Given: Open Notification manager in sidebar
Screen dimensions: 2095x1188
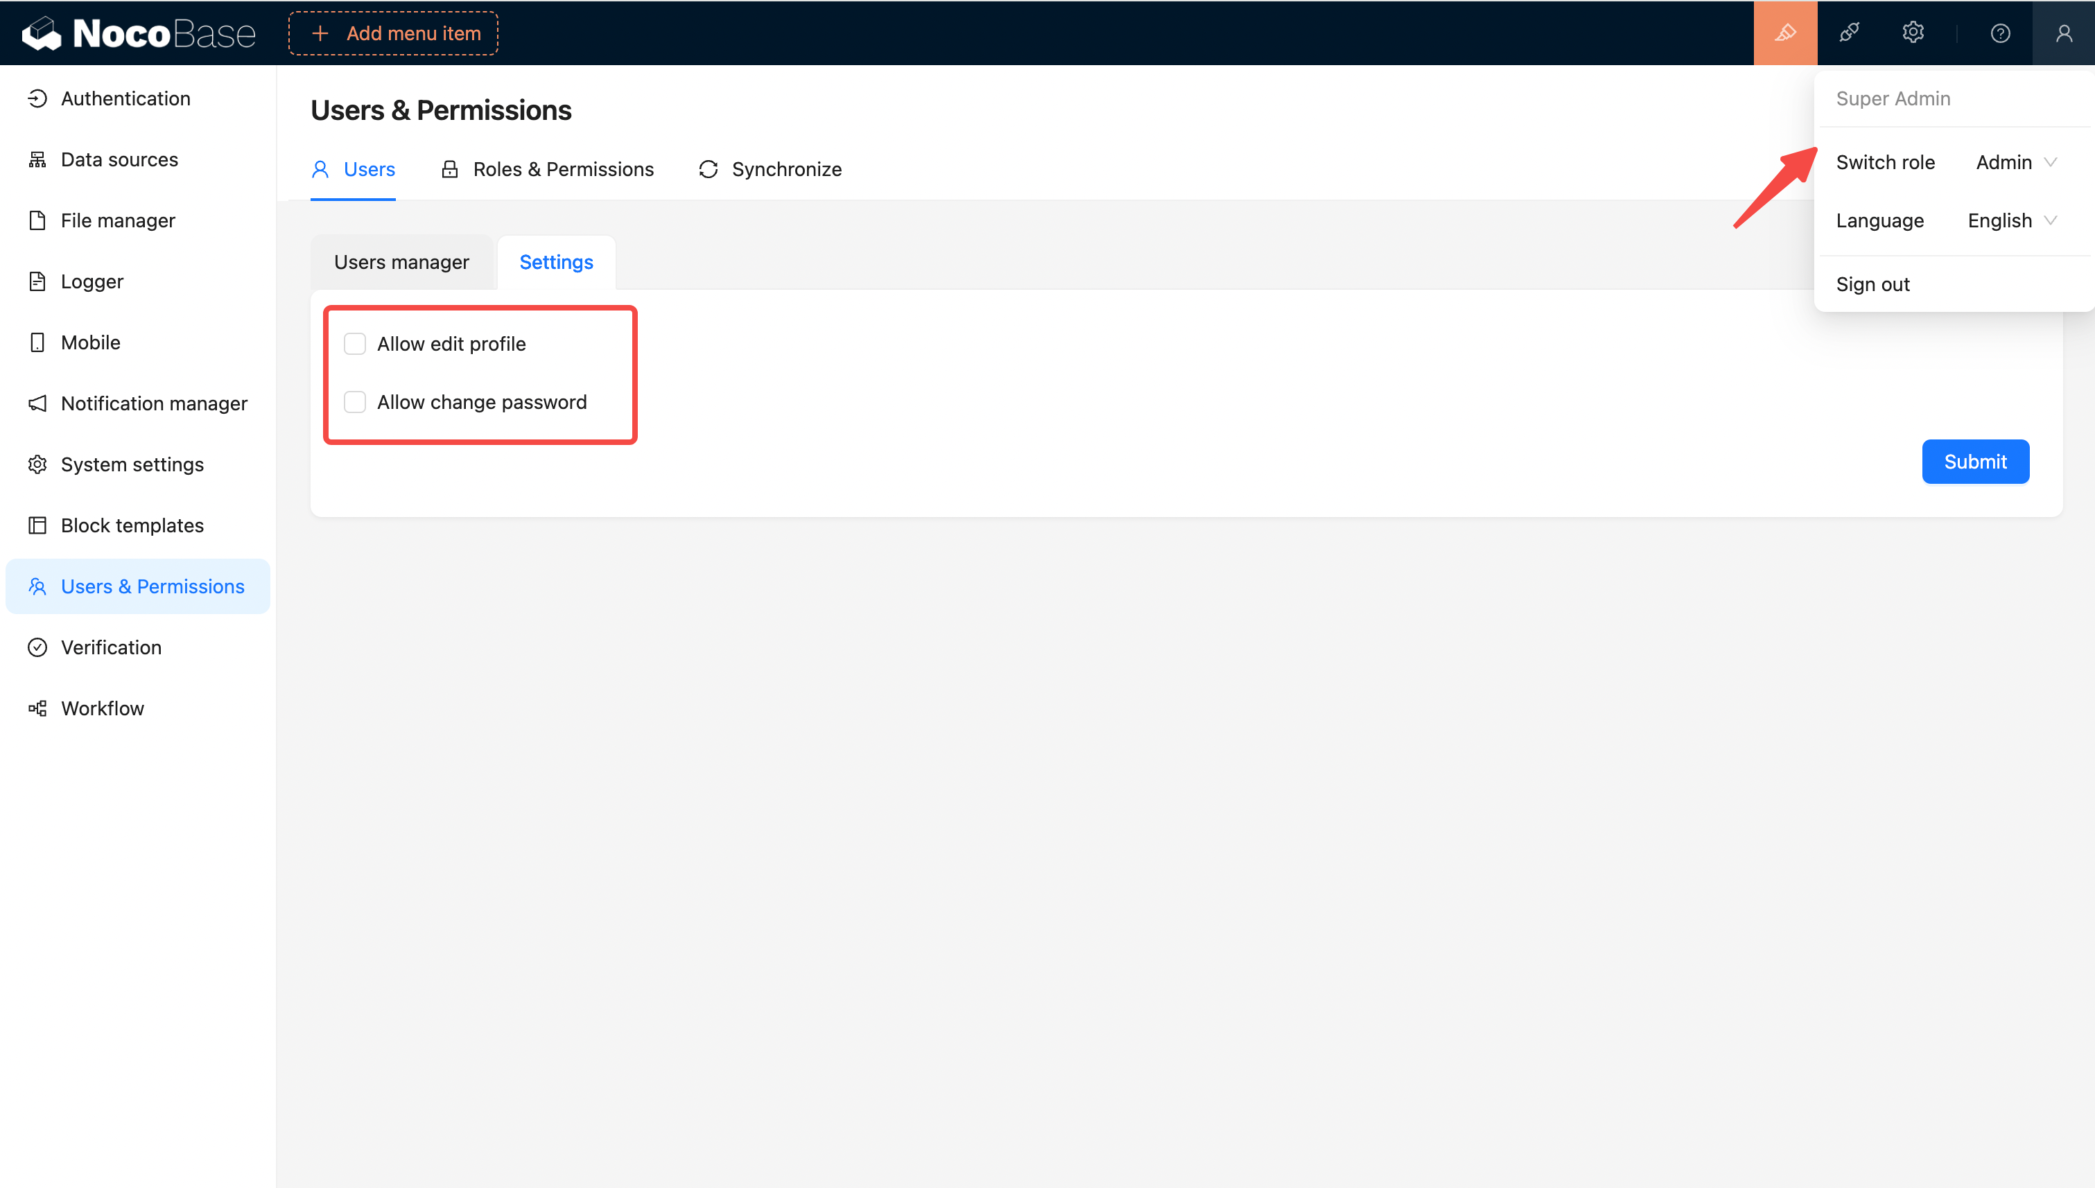Looking at the screenshot, I should (153, 403).
